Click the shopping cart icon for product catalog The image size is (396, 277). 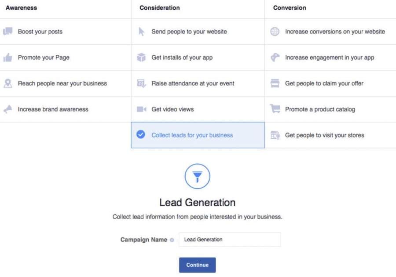(274, 109)
